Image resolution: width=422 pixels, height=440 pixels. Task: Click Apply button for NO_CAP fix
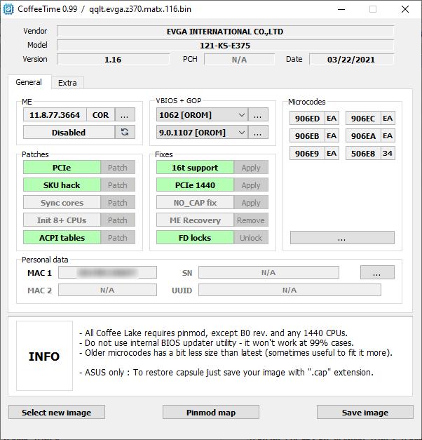[251, 203]
